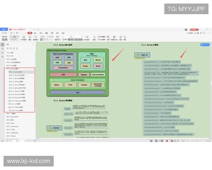Zoom in with the magnifier plus icon
The image size is (212, 170).
tap(53, 37)
